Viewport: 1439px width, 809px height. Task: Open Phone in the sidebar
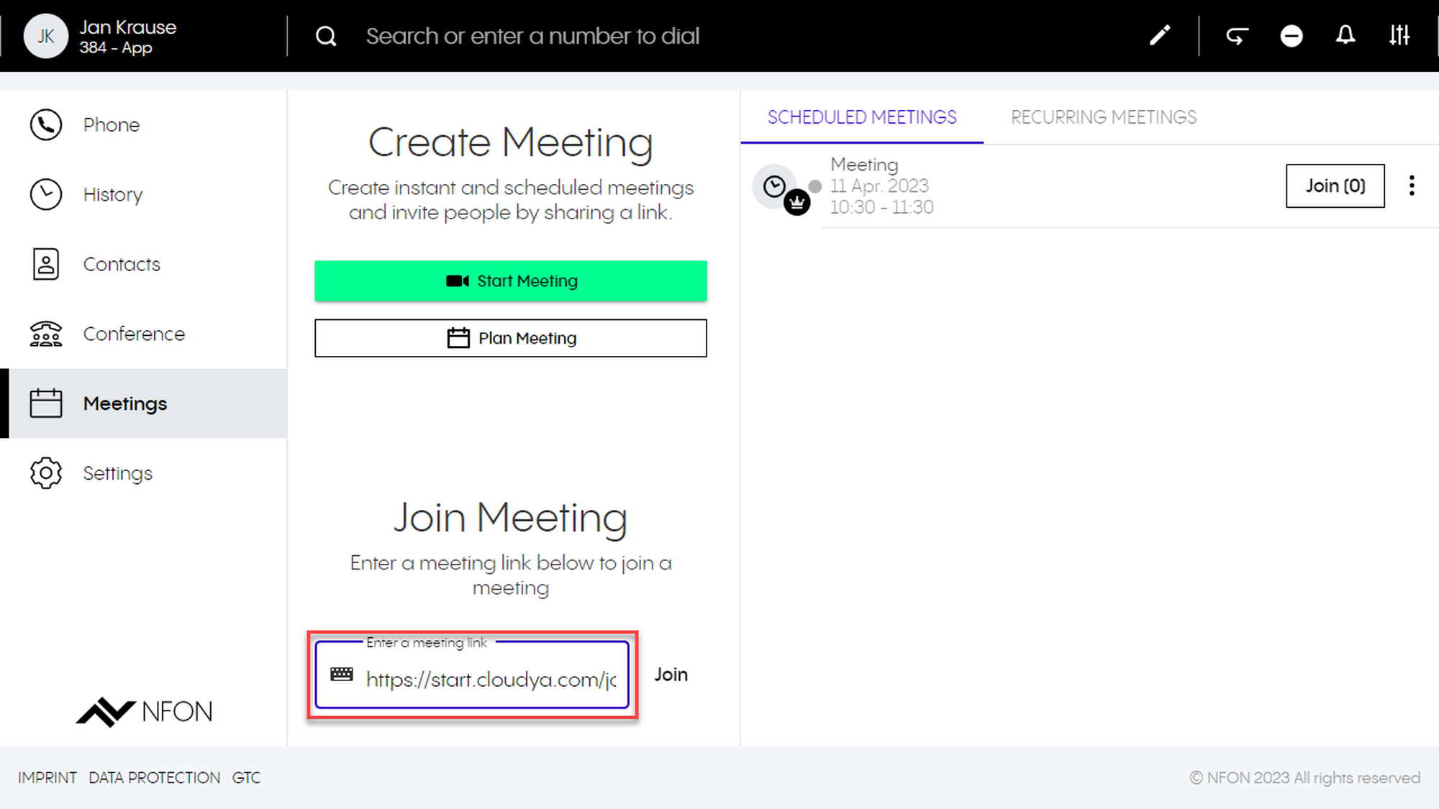pyautogui.click(x=111, y=124)
